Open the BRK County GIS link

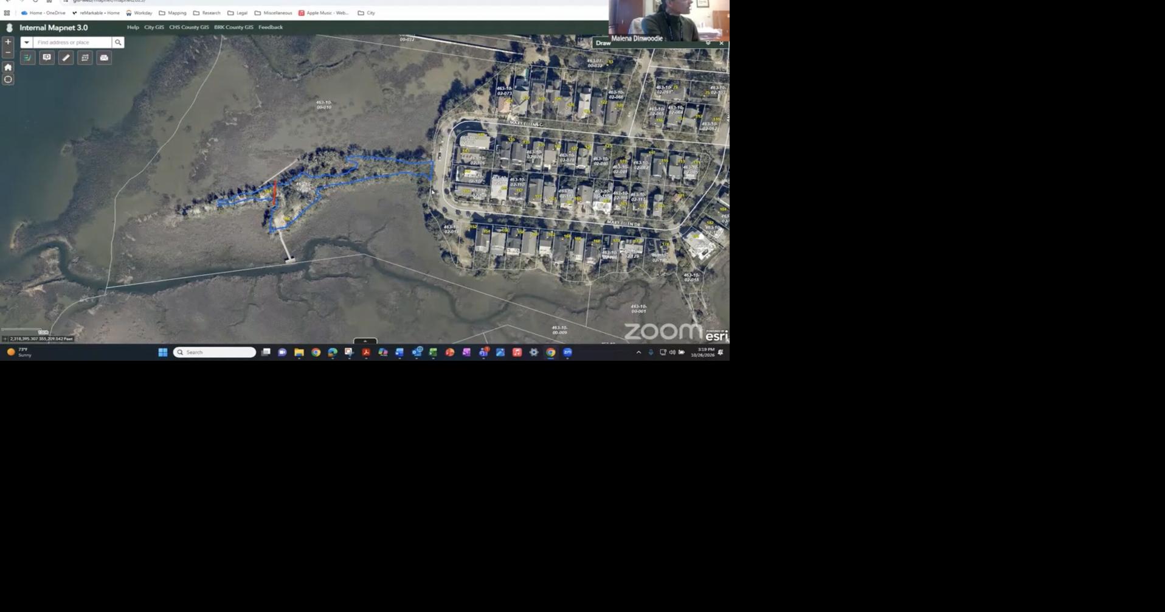click(233, 27)
